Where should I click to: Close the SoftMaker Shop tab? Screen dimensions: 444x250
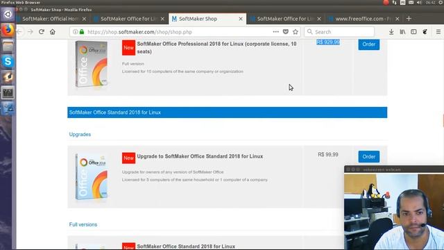tap(241, 19)
